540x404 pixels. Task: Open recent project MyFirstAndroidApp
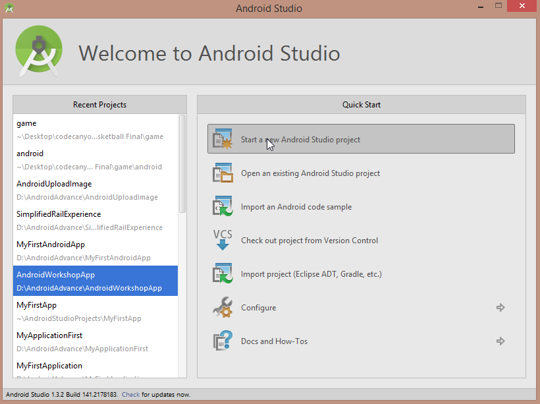pos(95,250)
